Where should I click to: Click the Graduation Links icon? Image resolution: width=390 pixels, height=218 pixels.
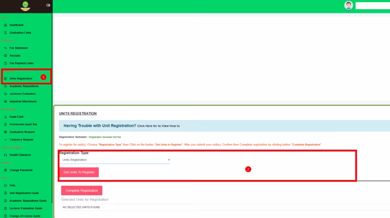tap(6, 33)
